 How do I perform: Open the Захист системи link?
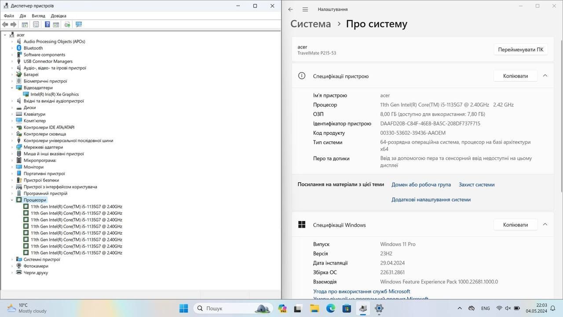(x=476, y=184)
